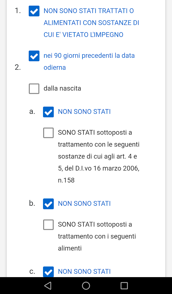Open recent apps with the square icon
The width and height of the screenshot is (172, 294).
click(x=124, y=285)
